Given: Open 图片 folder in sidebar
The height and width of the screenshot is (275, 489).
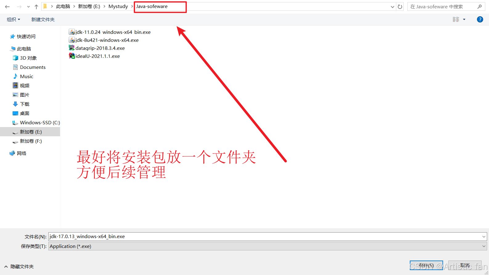Looking at the screenshot, I should click(25, 95).
